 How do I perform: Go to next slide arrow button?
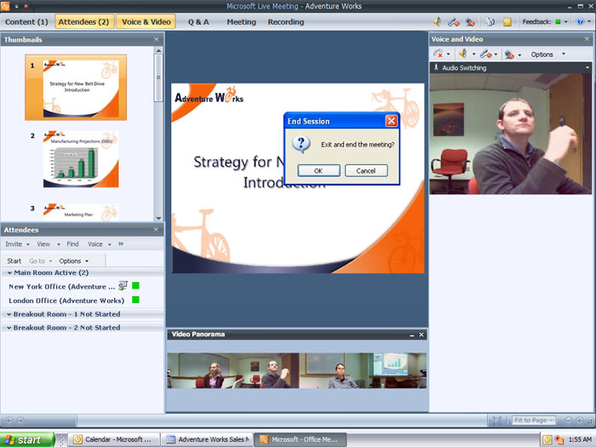click(x=20, y=421)
